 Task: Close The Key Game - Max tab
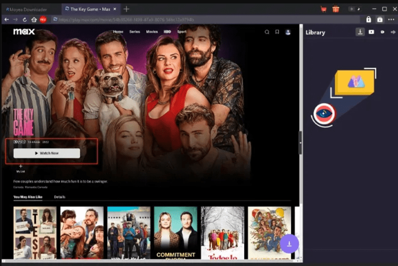click(x=115, y=9)
